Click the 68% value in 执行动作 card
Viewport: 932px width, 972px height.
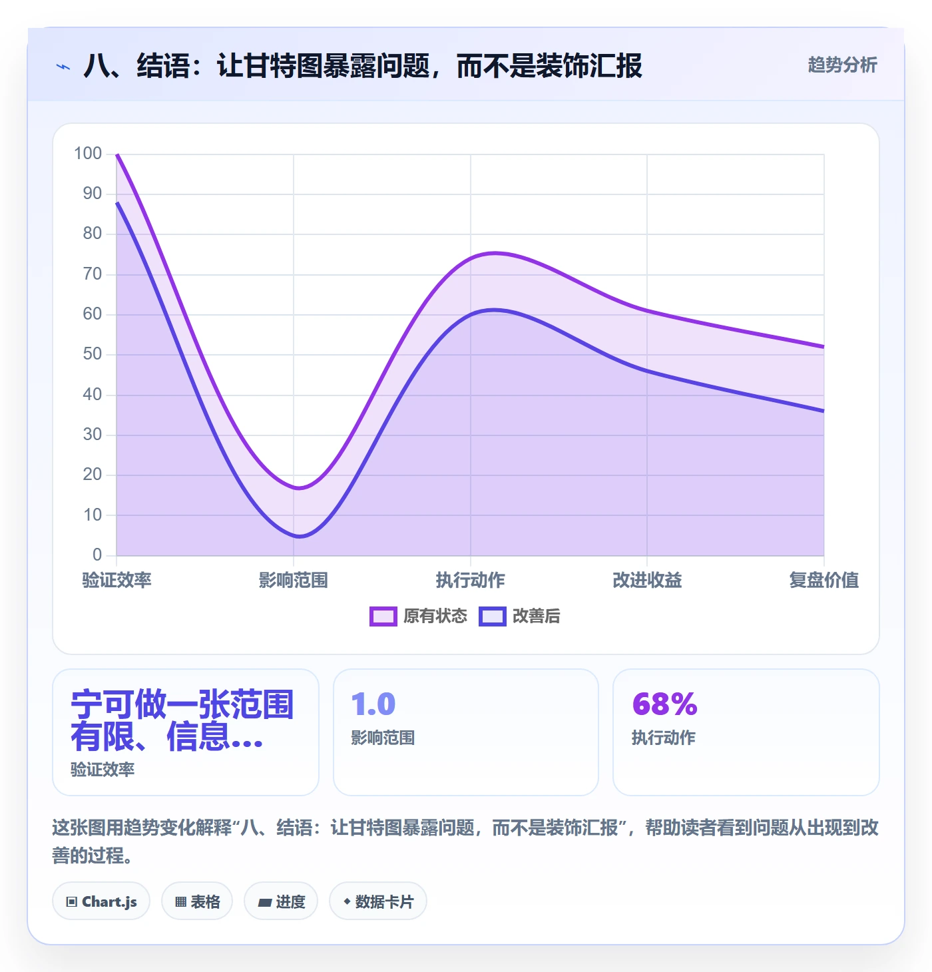pos(664,704)
